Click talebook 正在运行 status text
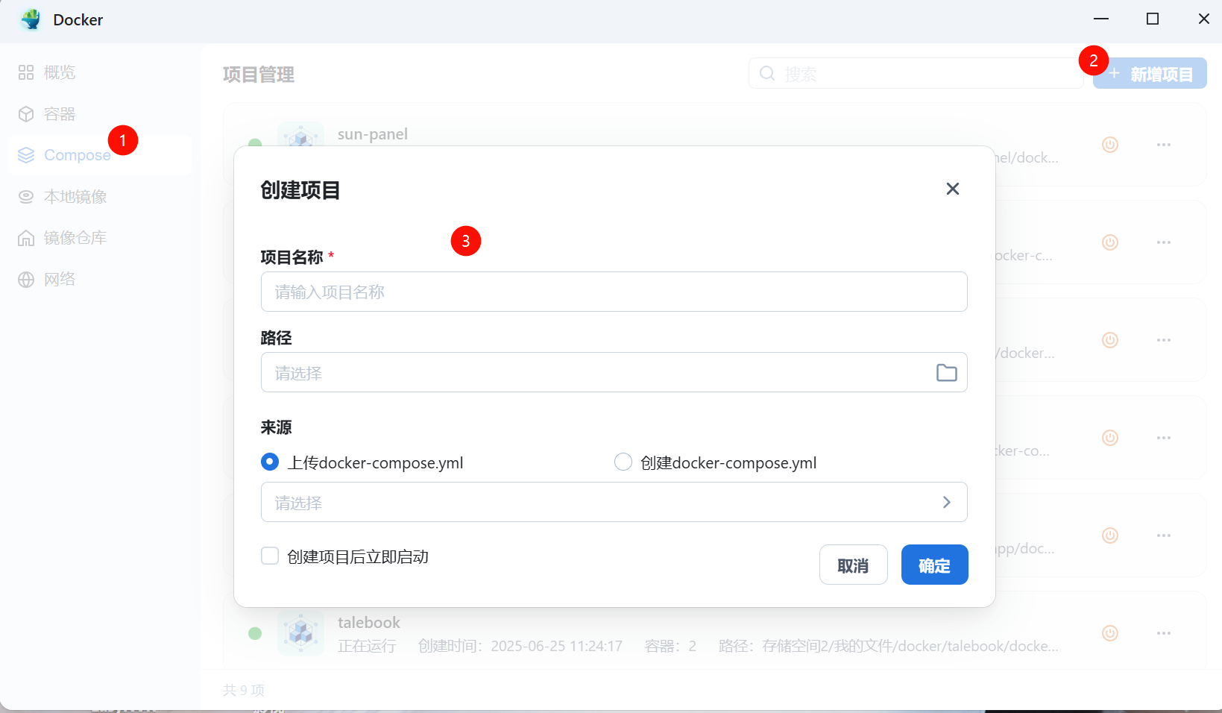This screenshot has height=713, width=1222. pyautogui.click(x=367, y=646)
